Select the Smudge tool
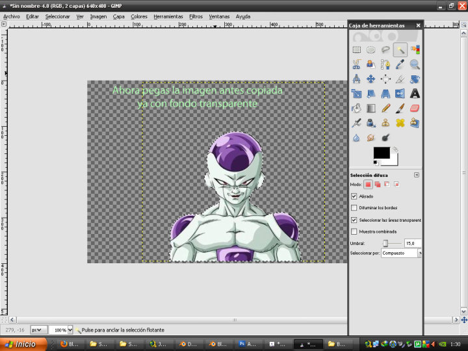The height and width of the screenshot is (351, 468). pyautogui.click(x=371, y=138)
